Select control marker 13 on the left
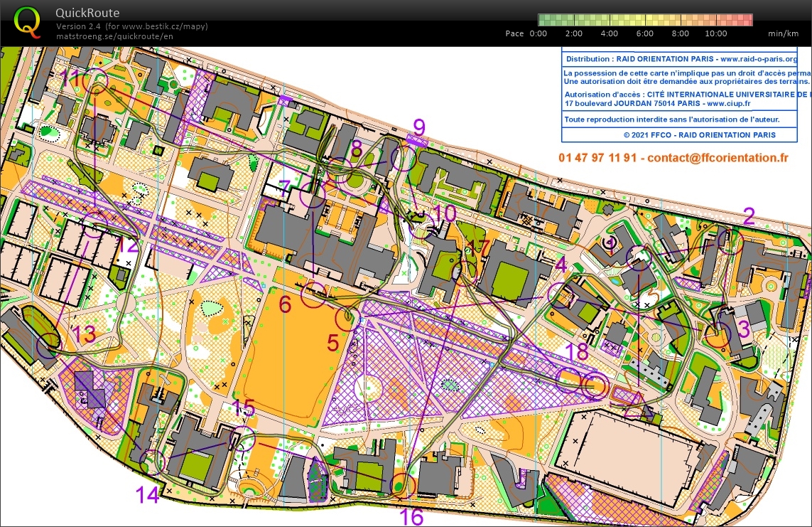Screen dimensions: 812x527 48,345
